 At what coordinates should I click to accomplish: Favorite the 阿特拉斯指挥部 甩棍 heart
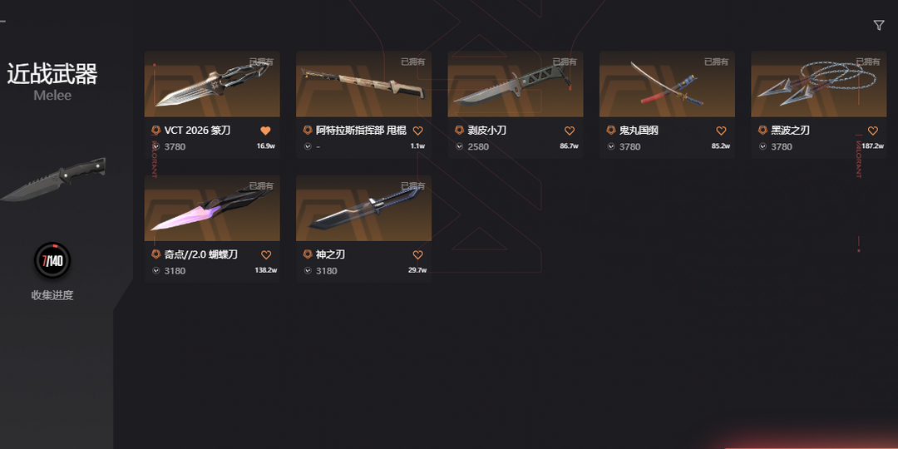(417, 131)
